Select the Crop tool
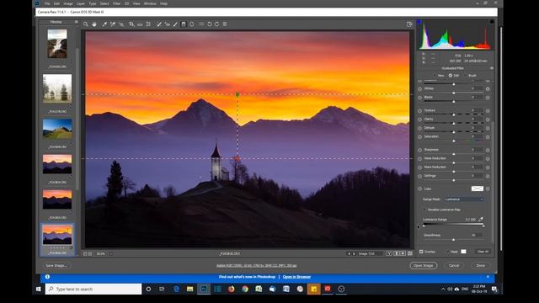This screenshot has width=539, height=303. click(131, 24)
